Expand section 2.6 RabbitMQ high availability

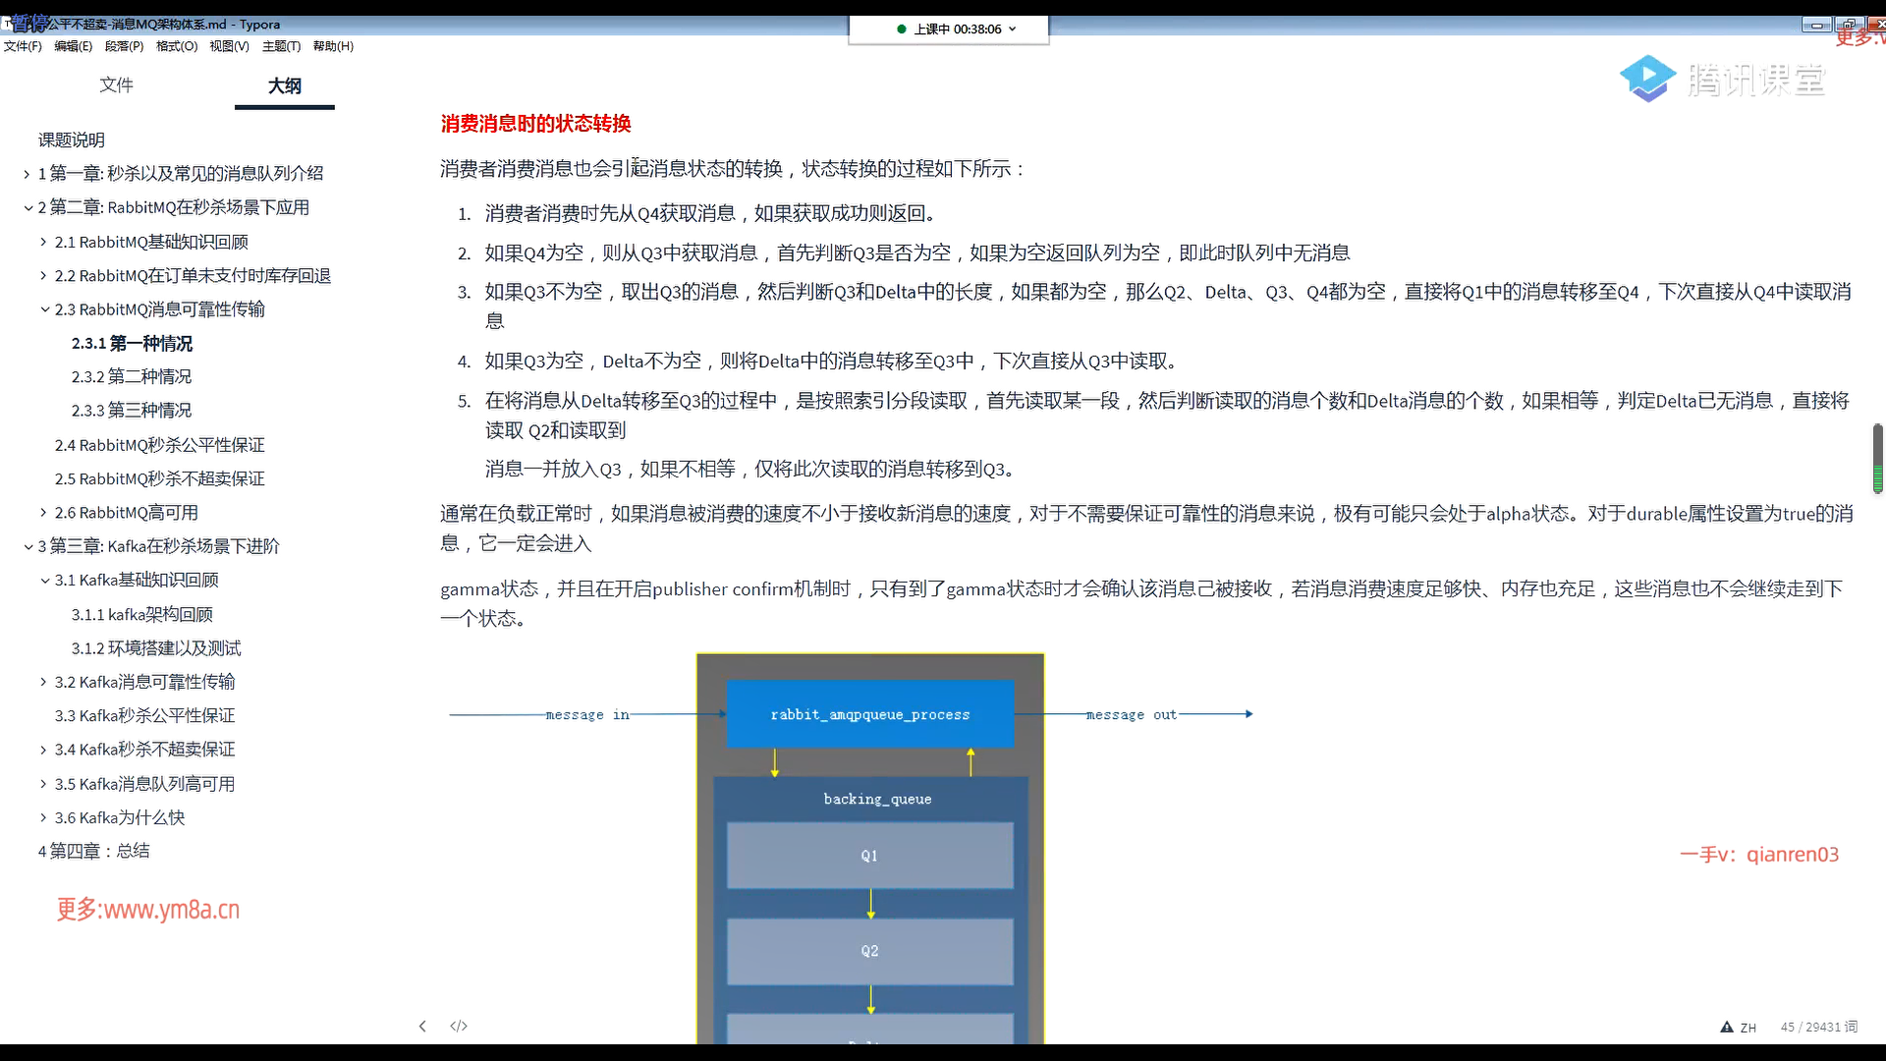43,513
